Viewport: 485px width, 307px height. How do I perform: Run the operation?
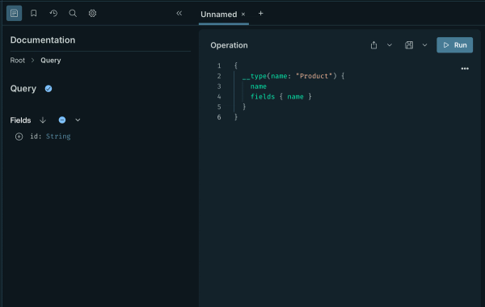[x=454, y=45]
